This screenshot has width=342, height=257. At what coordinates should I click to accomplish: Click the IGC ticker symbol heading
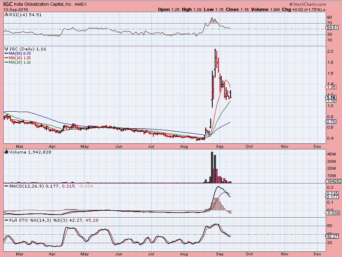tap(8, 4)
